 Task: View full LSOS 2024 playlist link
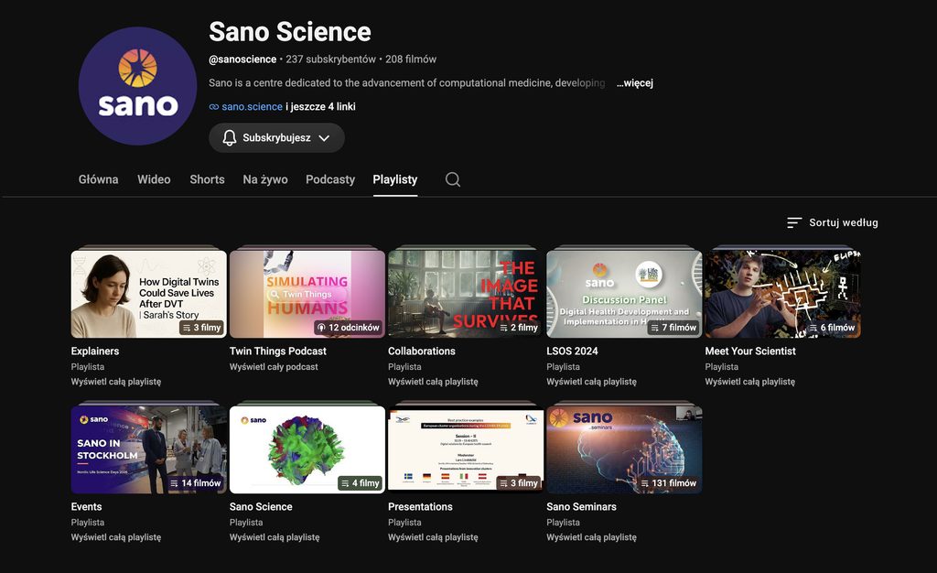591,382
